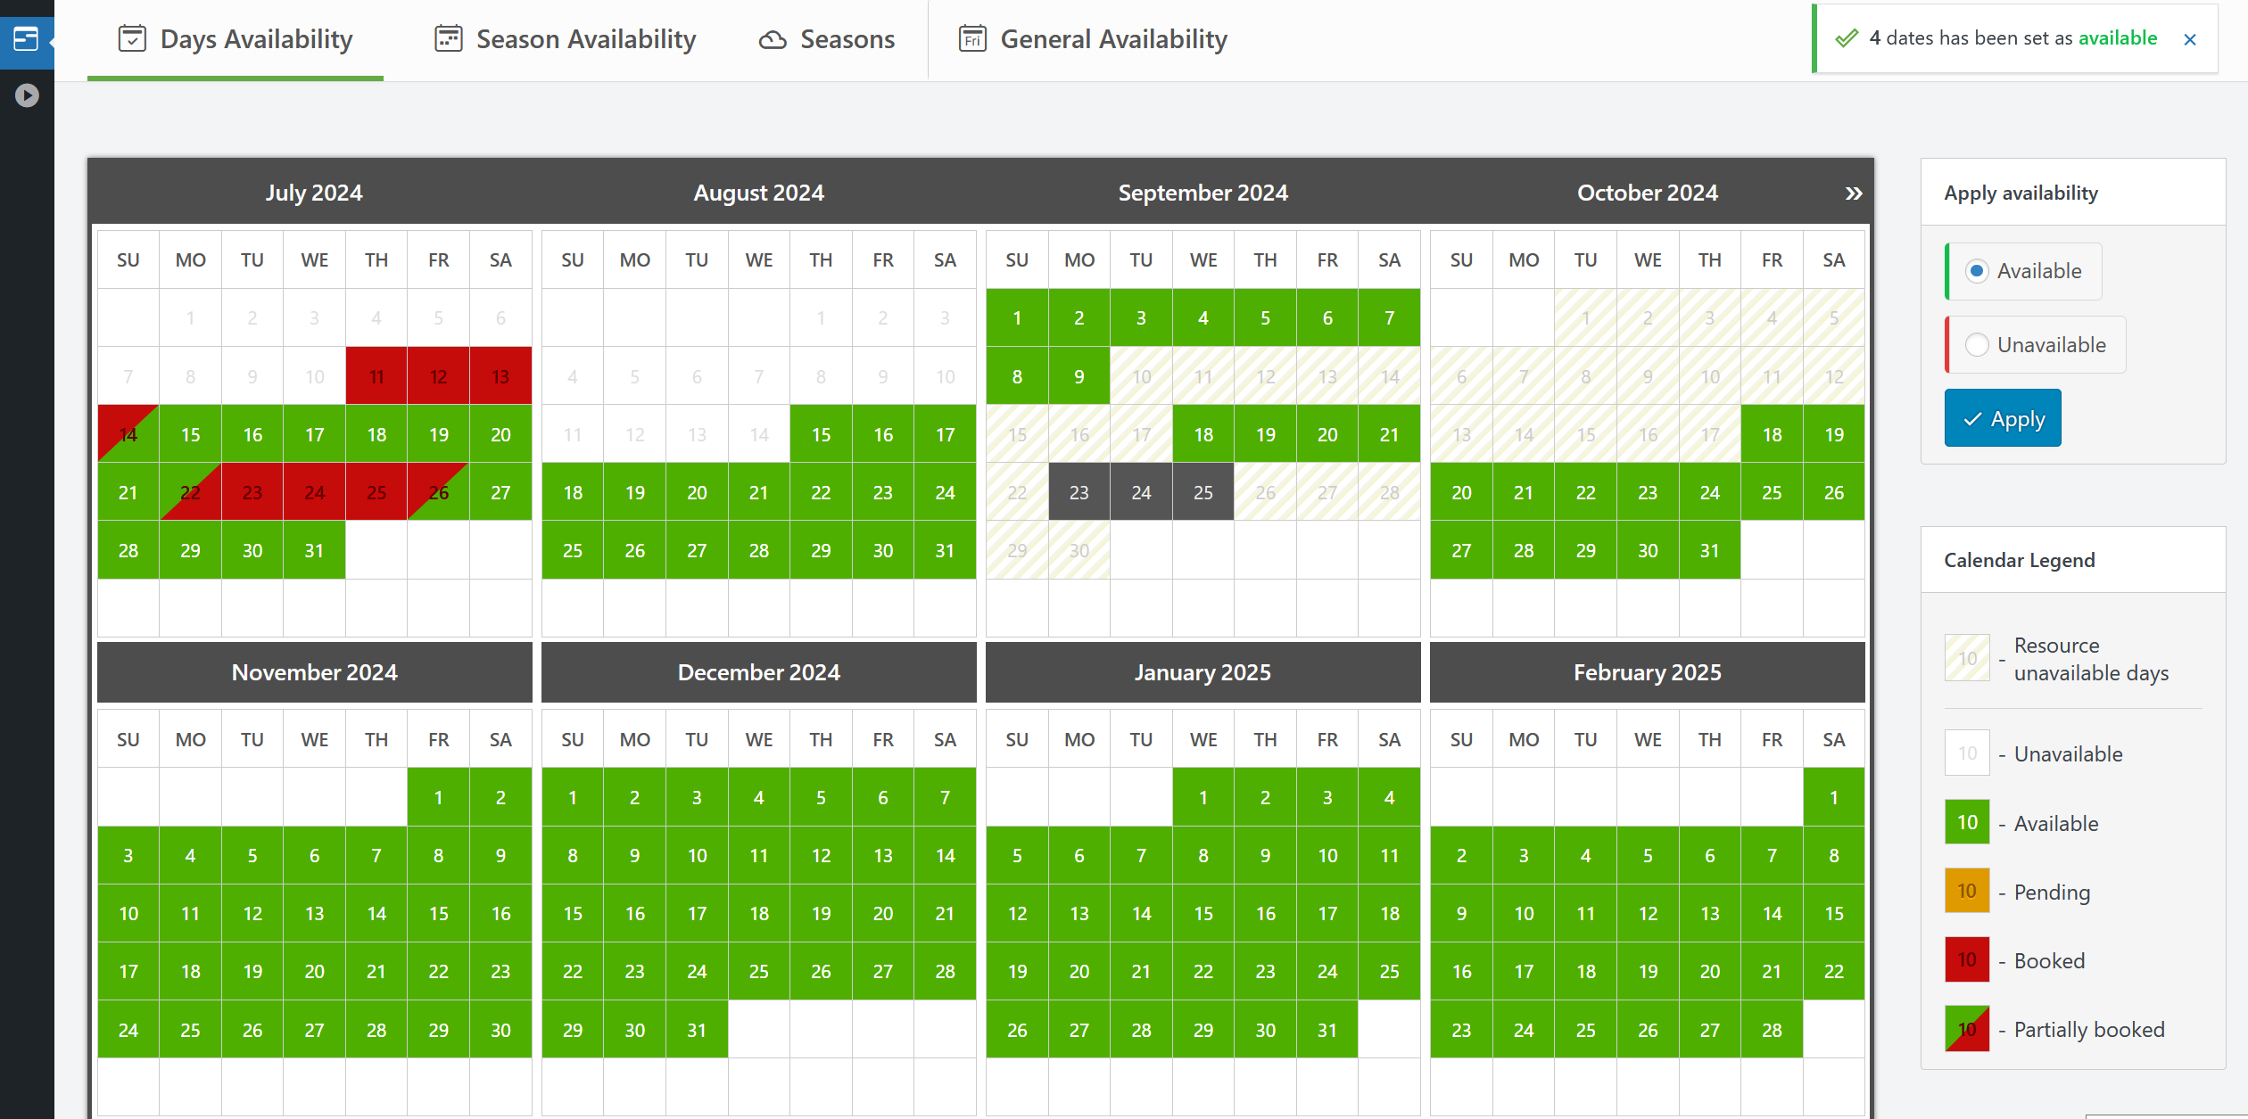Click the plugin icon in the left sidebar

(x=26, y=39)
